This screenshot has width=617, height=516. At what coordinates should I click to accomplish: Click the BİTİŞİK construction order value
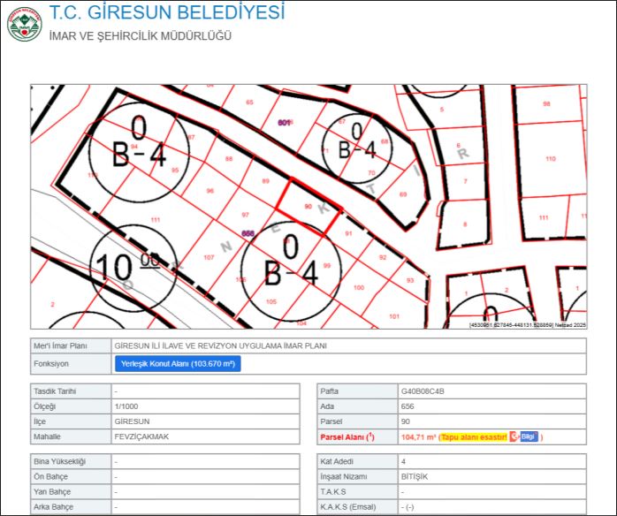pyautogui.click(x=415, y=476)
